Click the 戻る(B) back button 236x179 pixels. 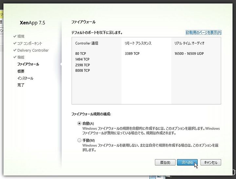coord(165,162)
